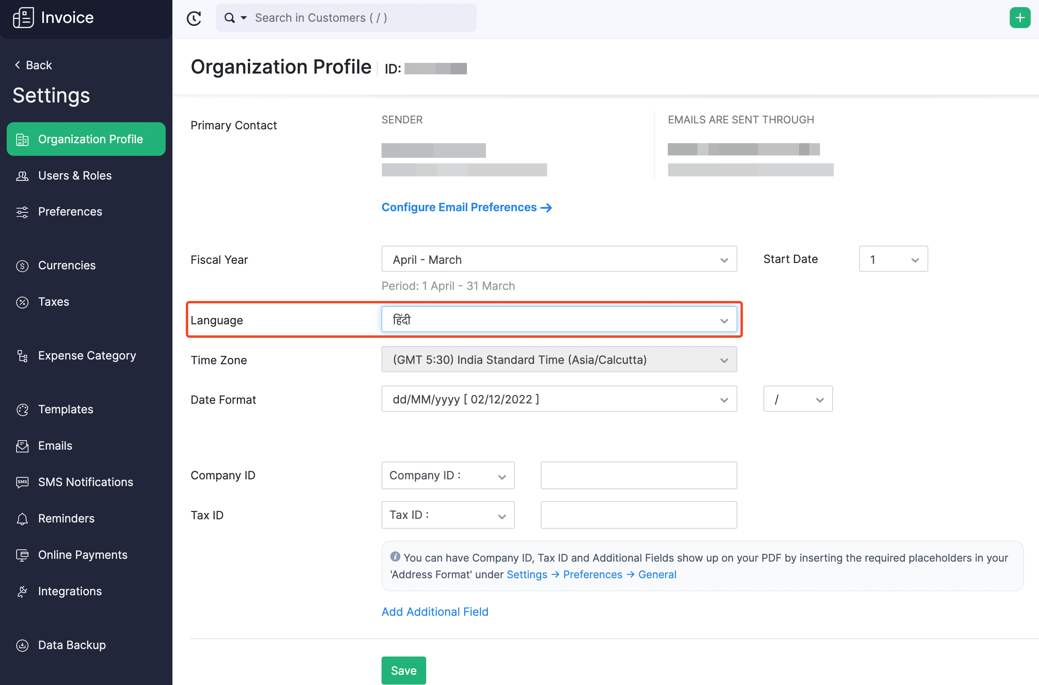
Task: Click the Templates palette icon
Action: [22, 409]
